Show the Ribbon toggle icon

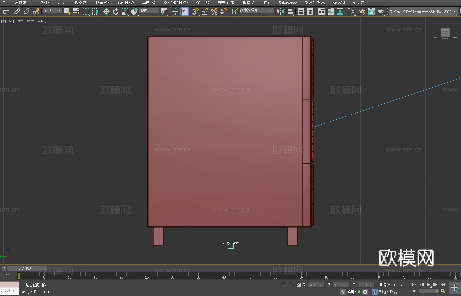tap(321, 11)
